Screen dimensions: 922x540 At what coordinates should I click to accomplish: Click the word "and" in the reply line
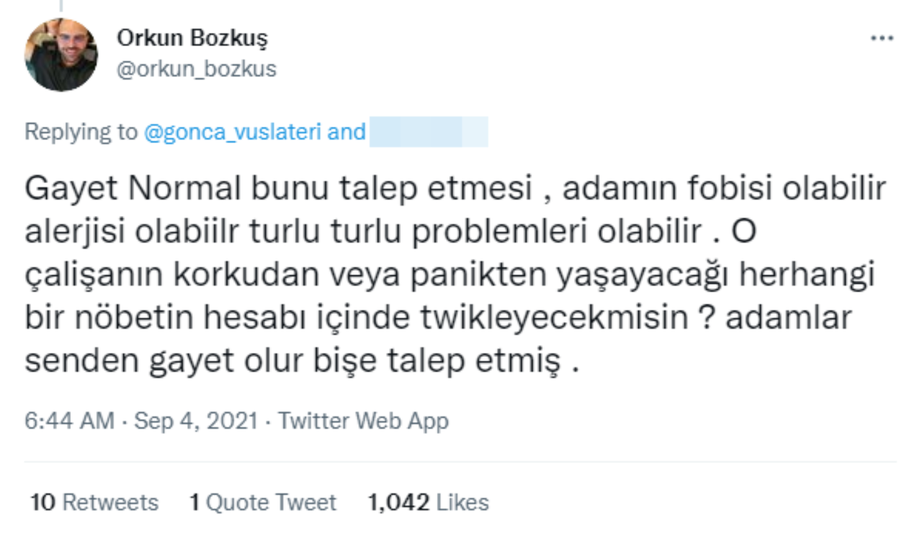[x=346, y=132]
